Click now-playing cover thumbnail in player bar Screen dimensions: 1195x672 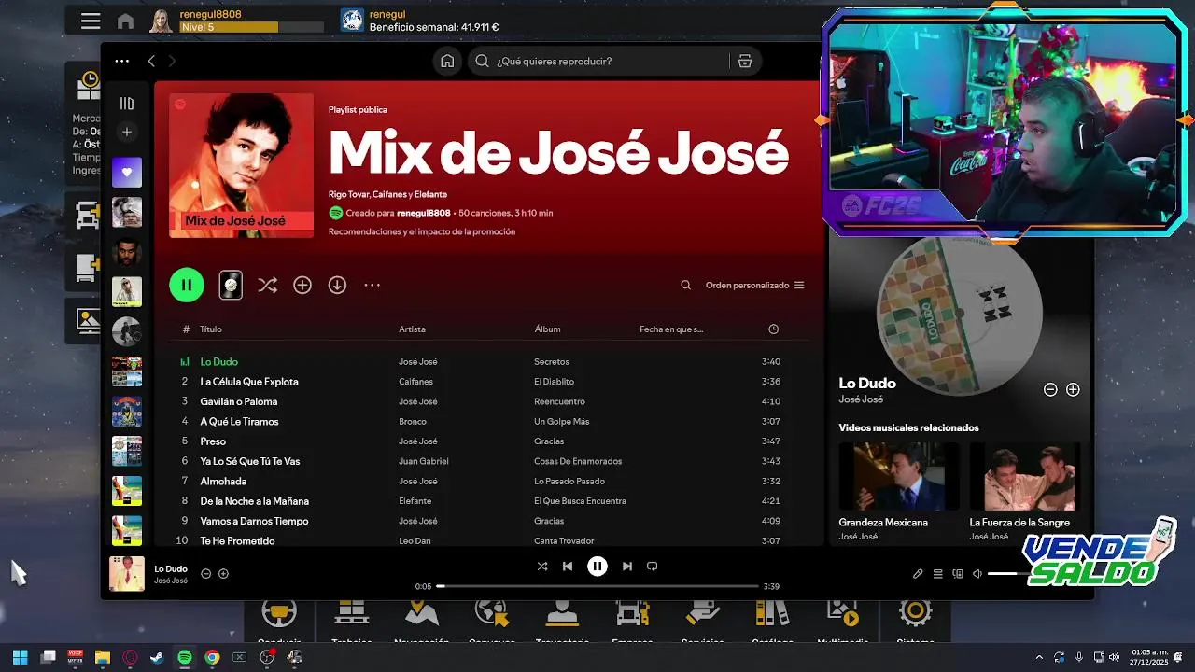coord(127,574)
